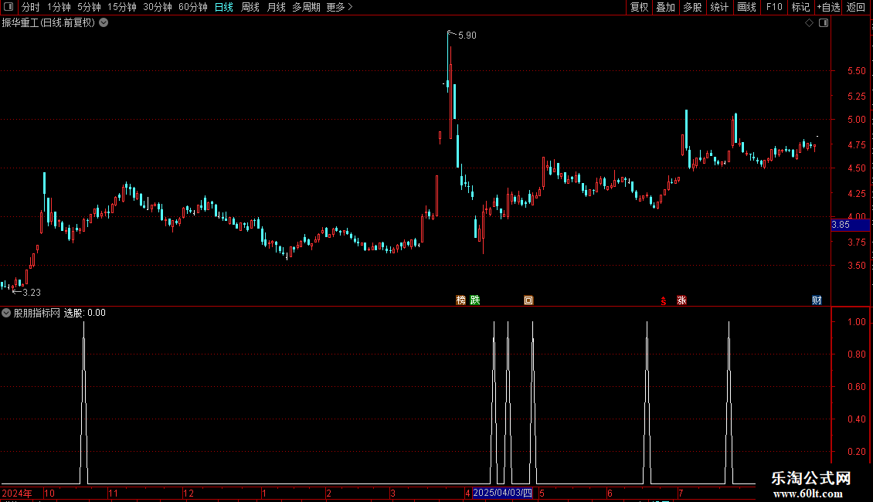Click the red $ event marker

point(664,301)
